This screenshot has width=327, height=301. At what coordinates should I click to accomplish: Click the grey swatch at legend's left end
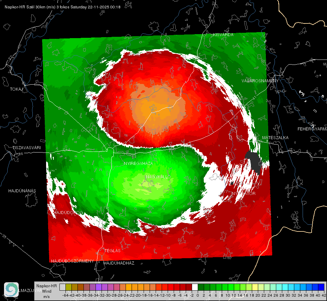pos(62,287)
